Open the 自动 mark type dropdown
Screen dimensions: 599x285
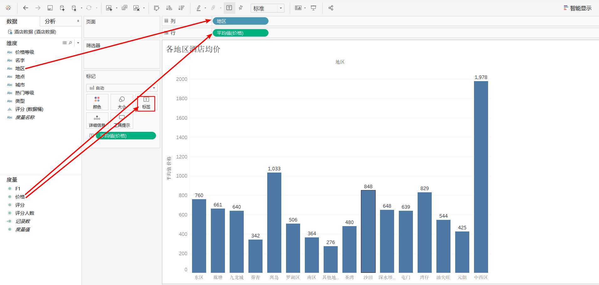[122, 88]
